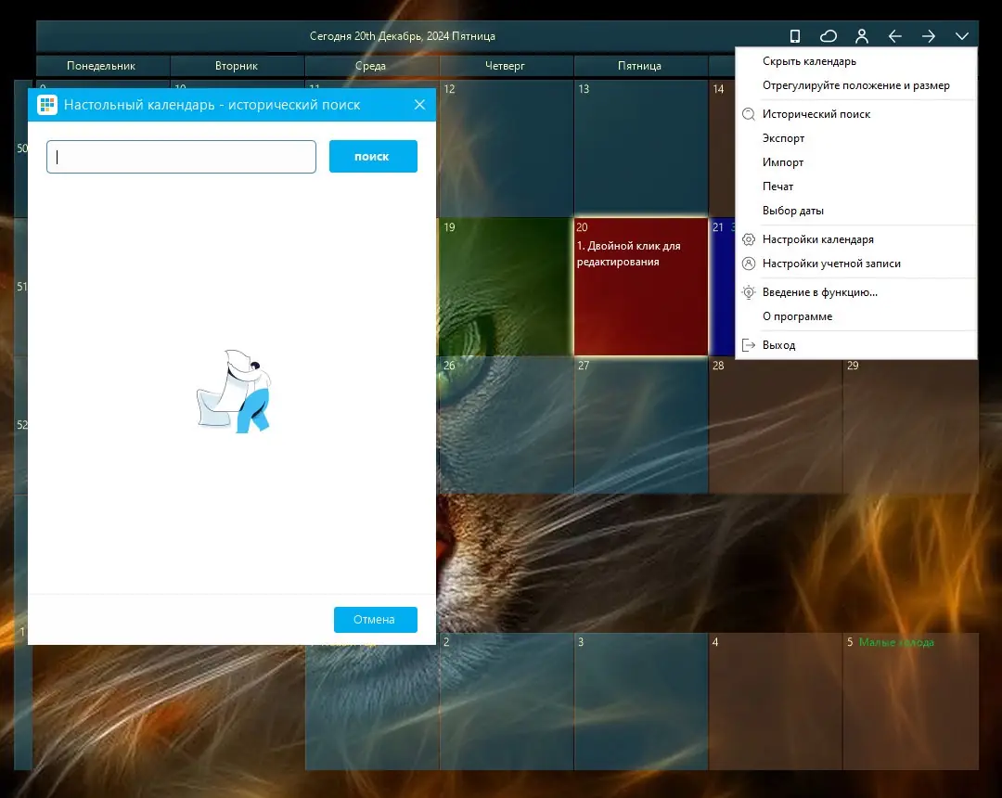Image resolution: width=1002 pixels, height=798 pixels.
Task: Select the January 4 calendar cell
Action: 775,701
